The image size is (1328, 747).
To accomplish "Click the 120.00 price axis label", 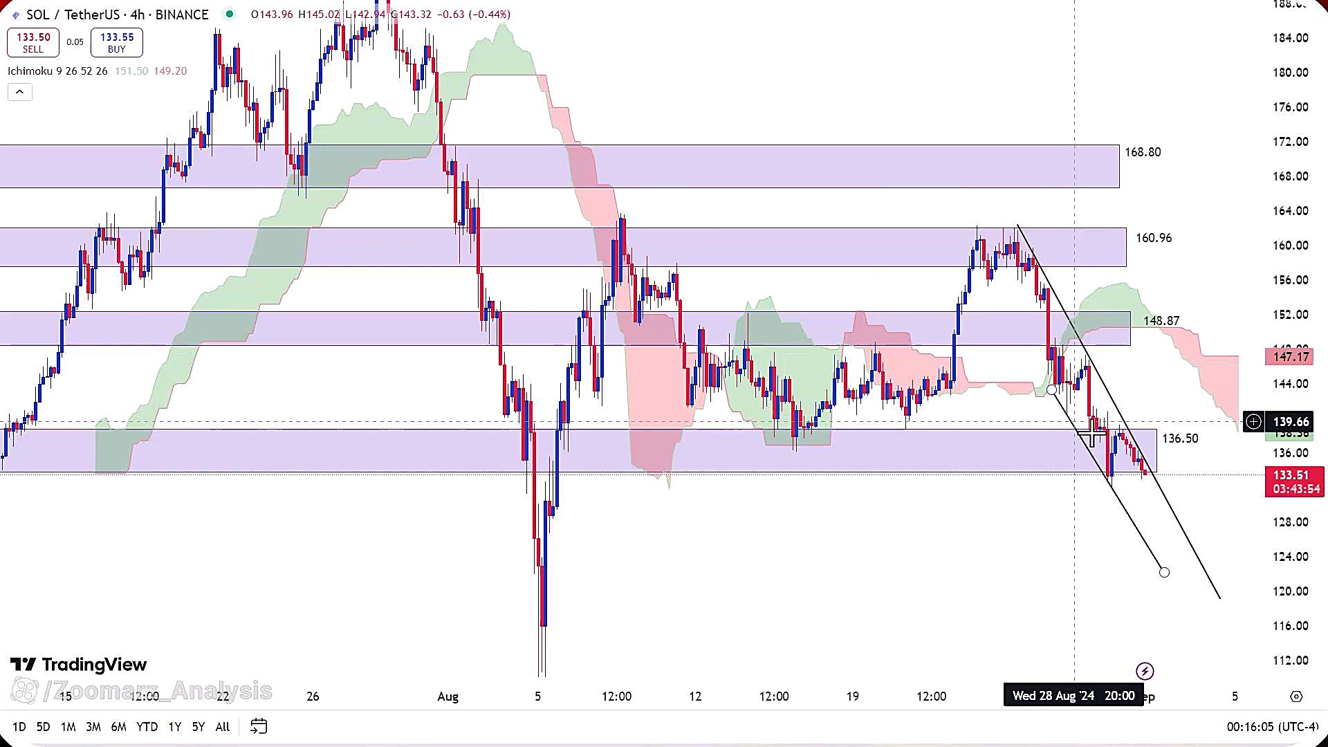I will (x=1291, y=591).
